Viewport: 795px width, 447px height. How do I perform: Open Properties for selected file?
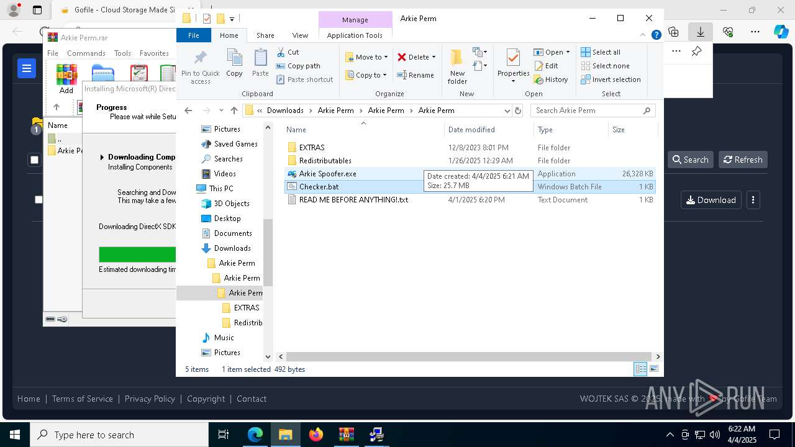click(513, 66)
